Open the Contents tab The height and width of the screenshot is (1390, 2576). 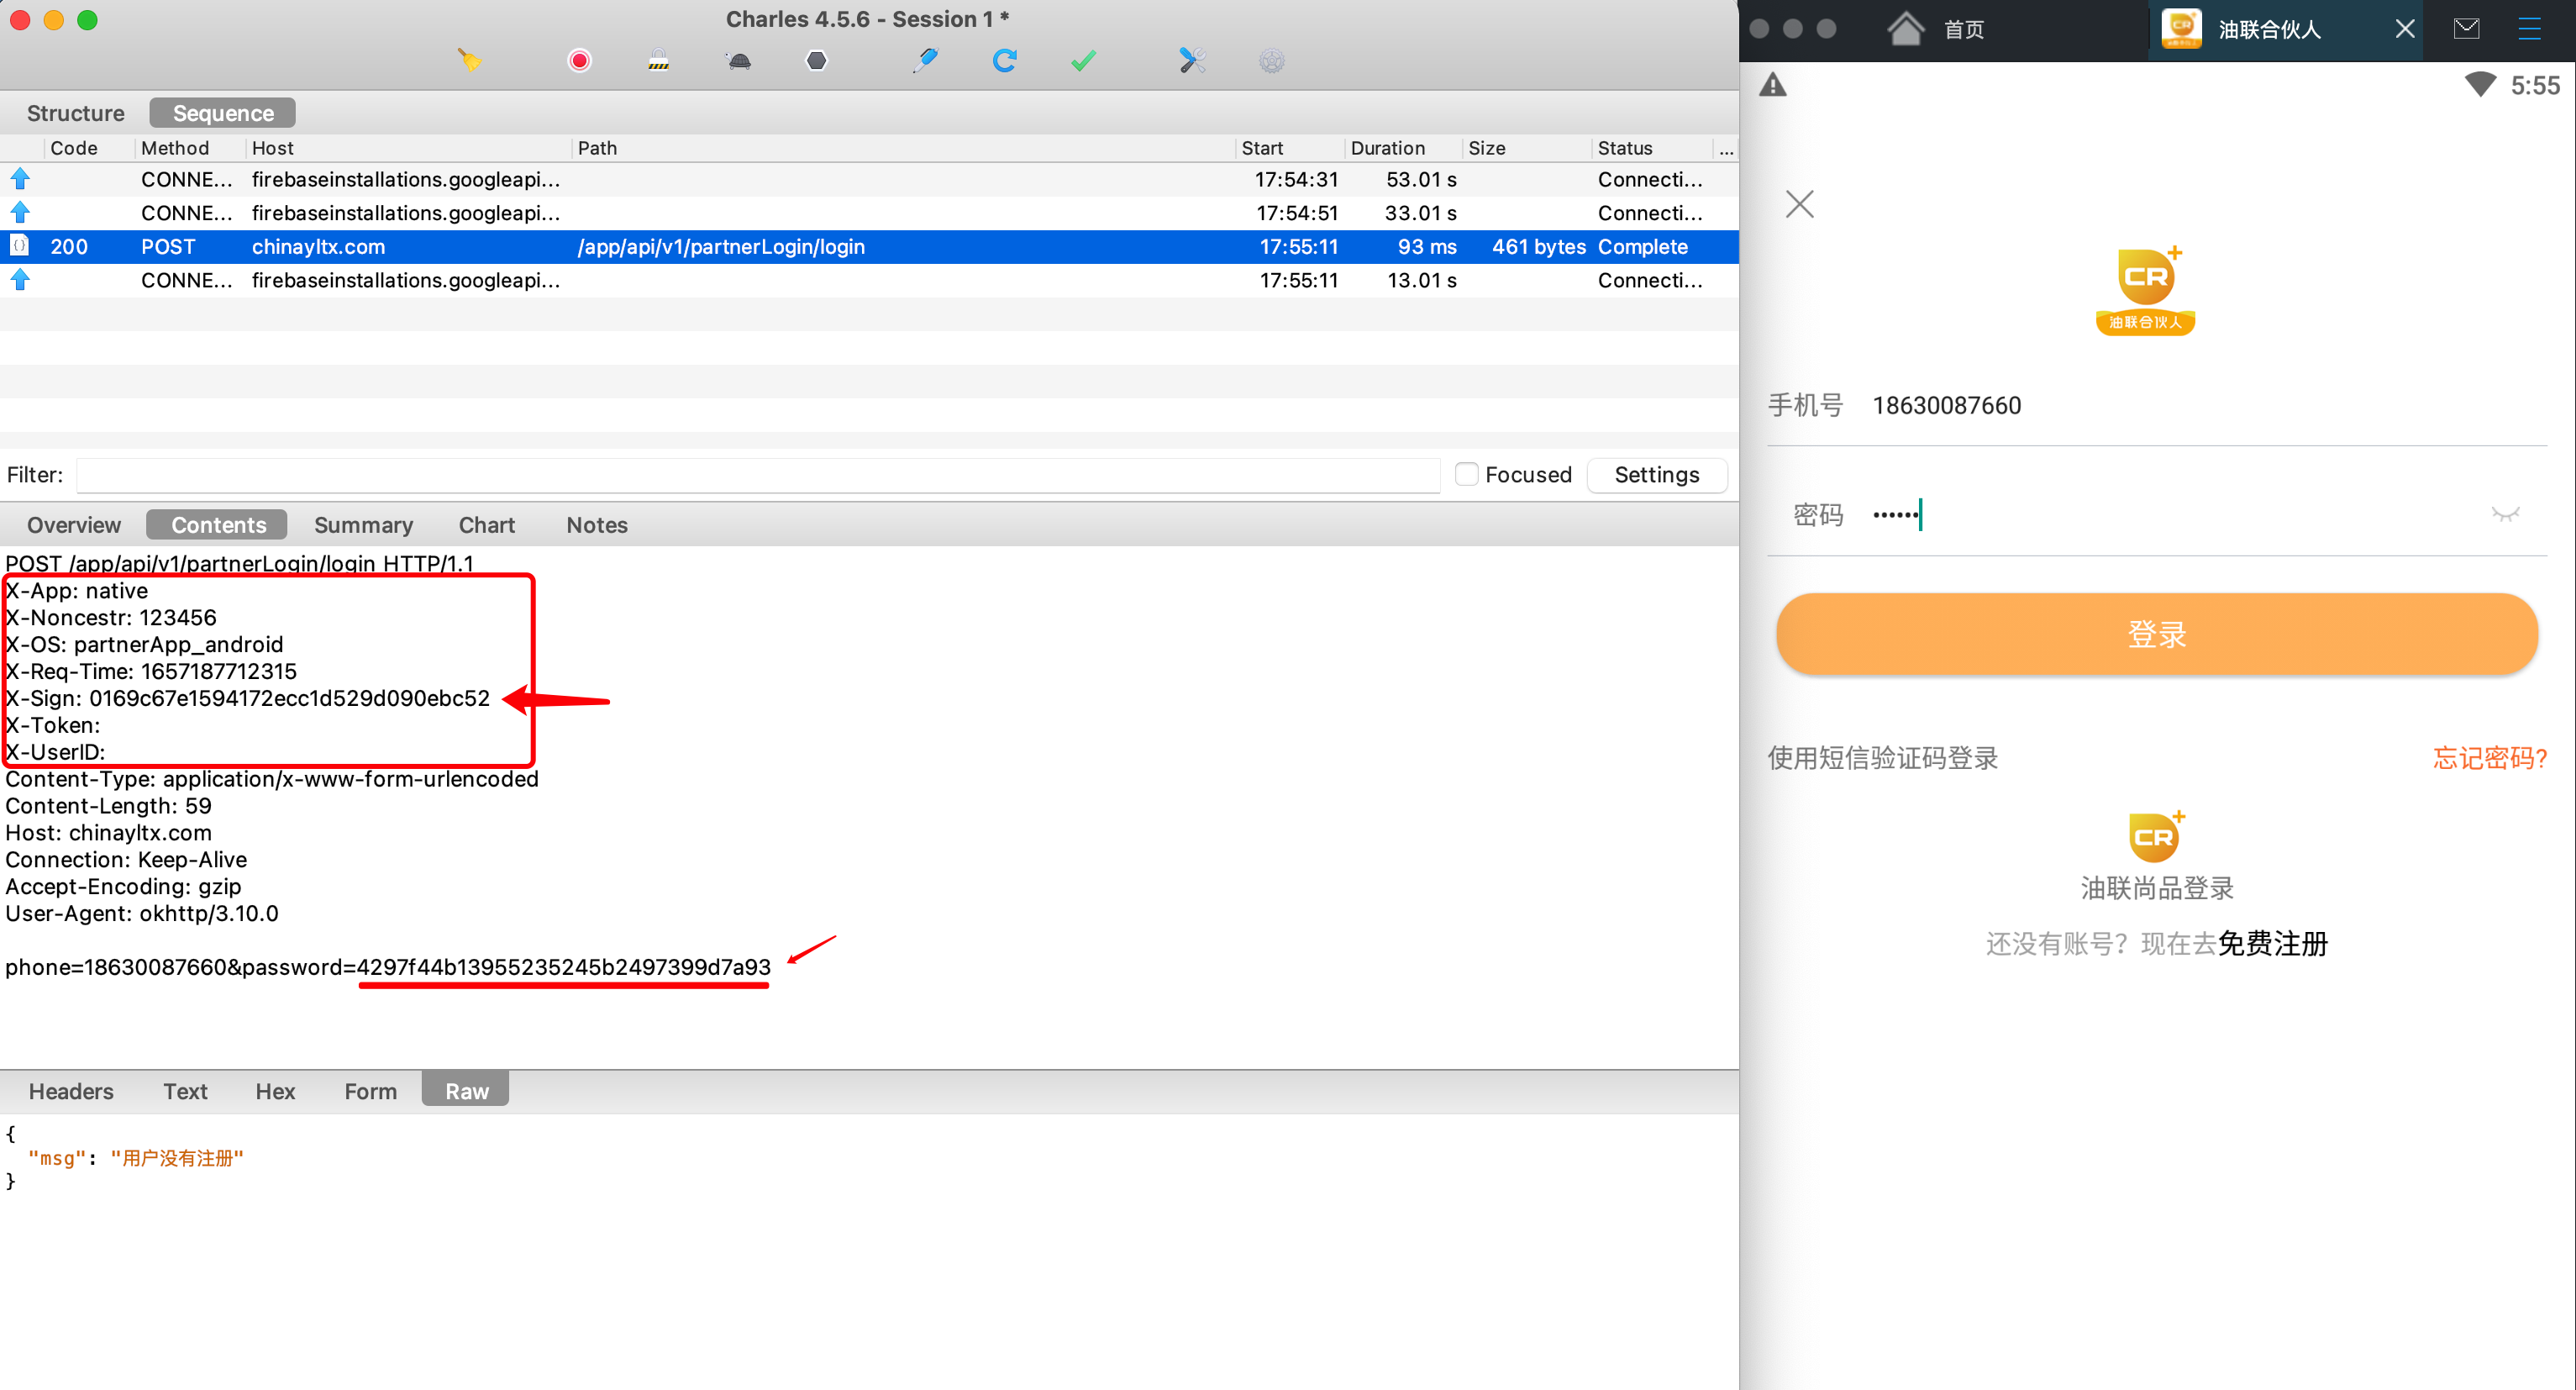click(218, 525)
